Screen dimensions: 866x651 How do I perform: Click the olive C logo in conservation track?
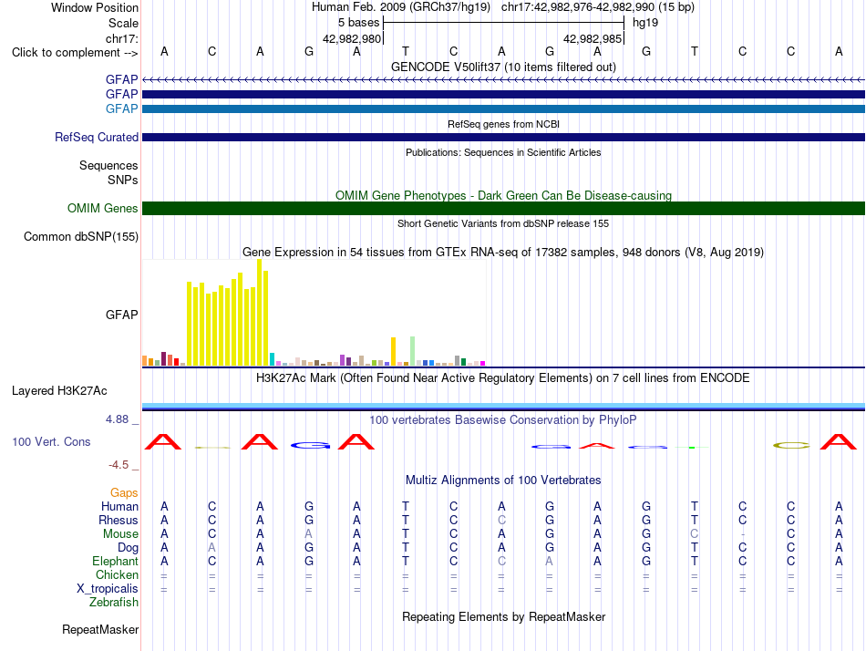click(x=791, y=446)
